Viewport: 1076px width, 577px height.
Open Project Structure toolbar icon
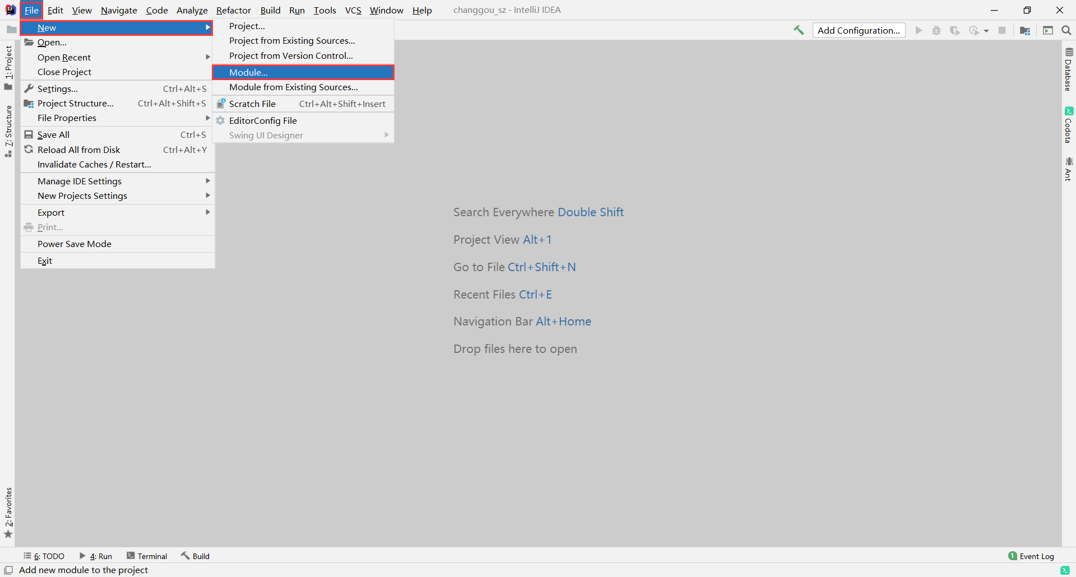point(1025,30)
